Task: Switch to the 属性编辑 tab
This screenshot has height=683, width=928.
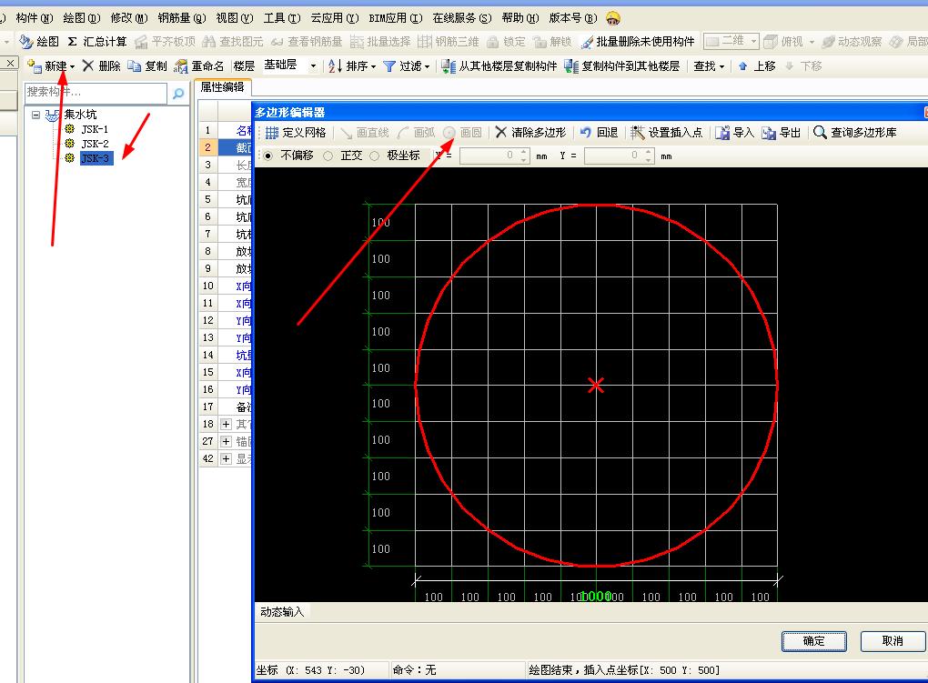Action: coord(222,87)
